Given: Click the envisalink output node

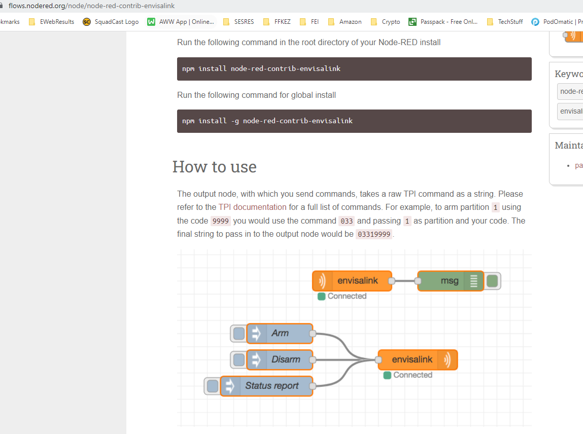Looking at the screenshot, I should [418, 359].
